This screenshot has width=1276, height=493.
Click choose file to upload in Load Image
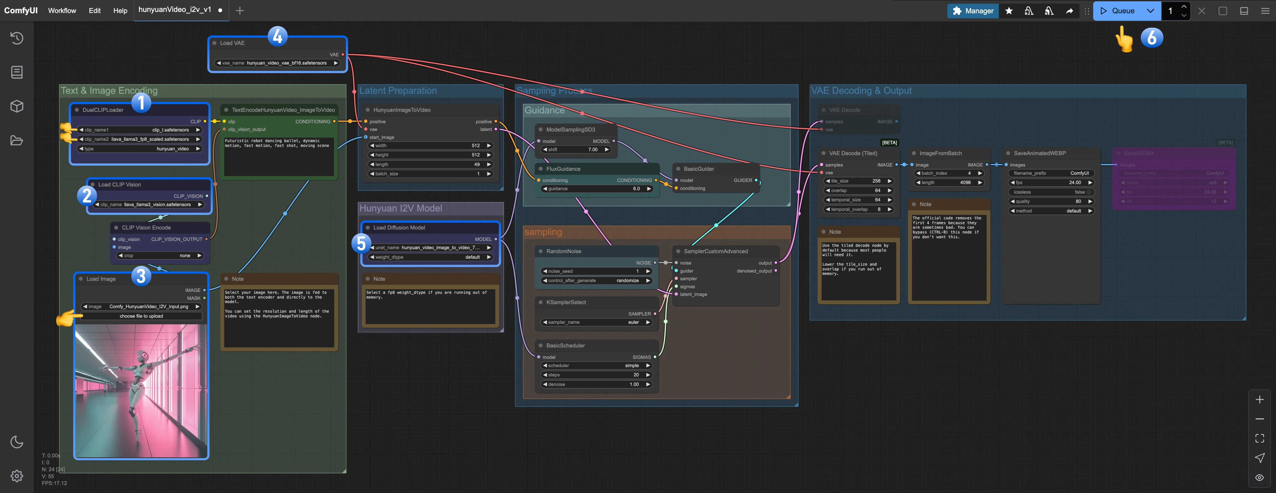[141, 316]
